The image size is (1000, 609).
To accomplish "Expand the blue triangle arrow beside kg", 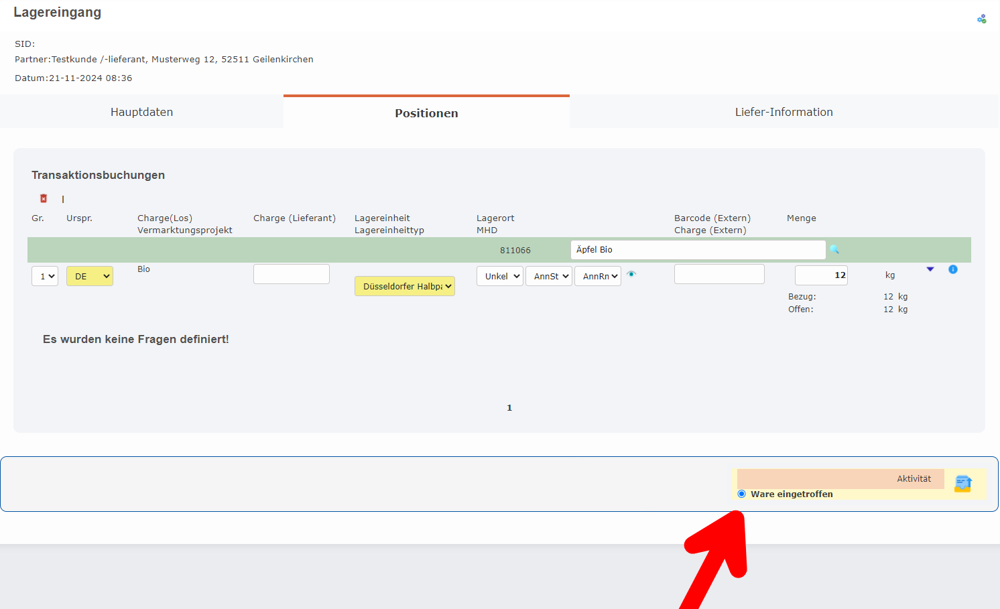I will click(x=930, y=269).
